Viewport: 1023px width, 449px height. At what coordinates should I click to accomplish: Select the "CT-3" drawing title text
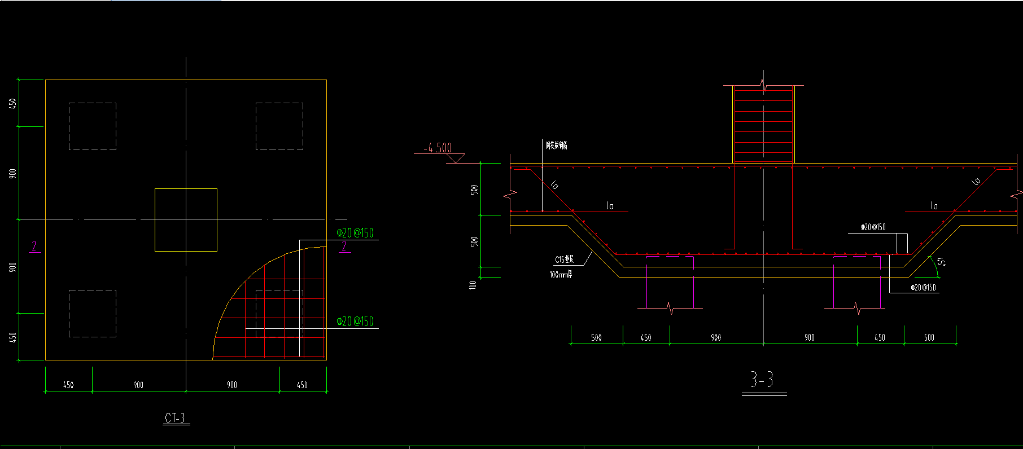point(175,418)
